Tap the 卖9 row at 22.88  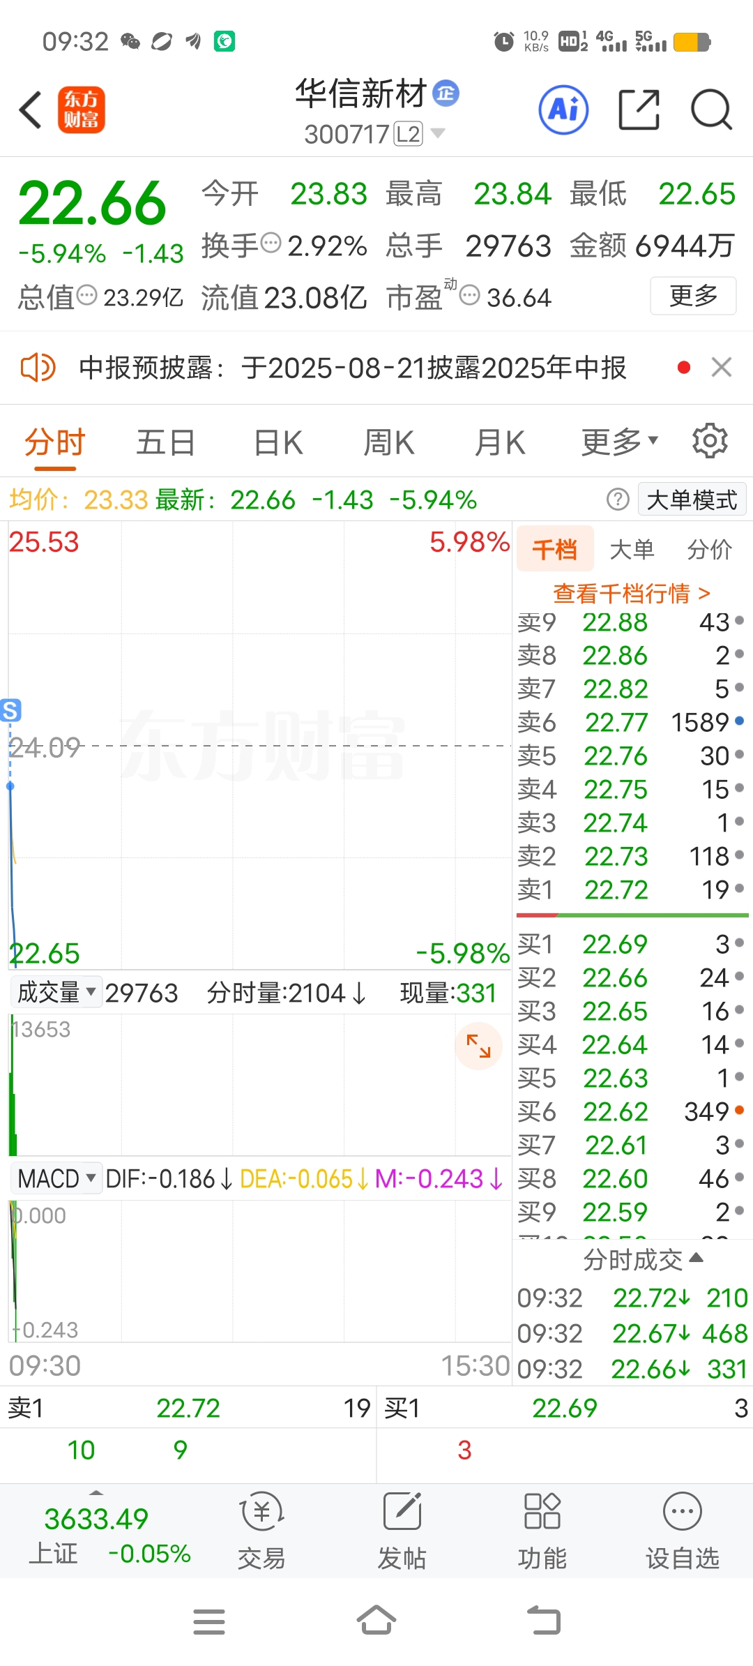tap(632, 622)
